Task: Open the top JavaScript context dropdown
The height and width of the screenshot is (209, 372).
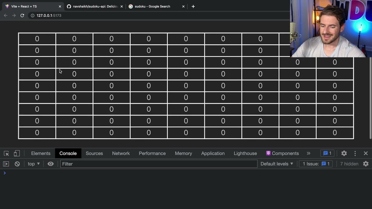Action: [x=34, y=164]
